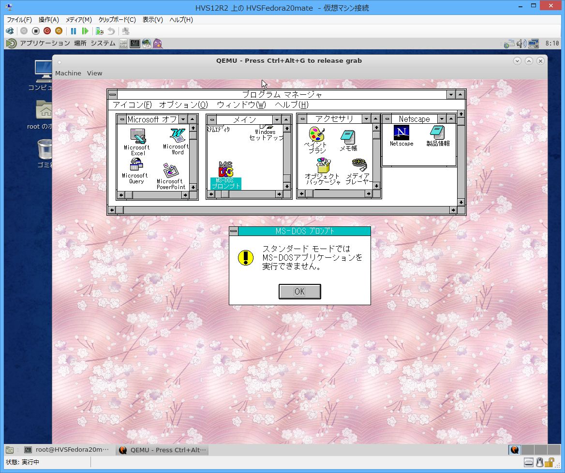Minimize the アクセサリ group with down arrow

click(367, 118)
